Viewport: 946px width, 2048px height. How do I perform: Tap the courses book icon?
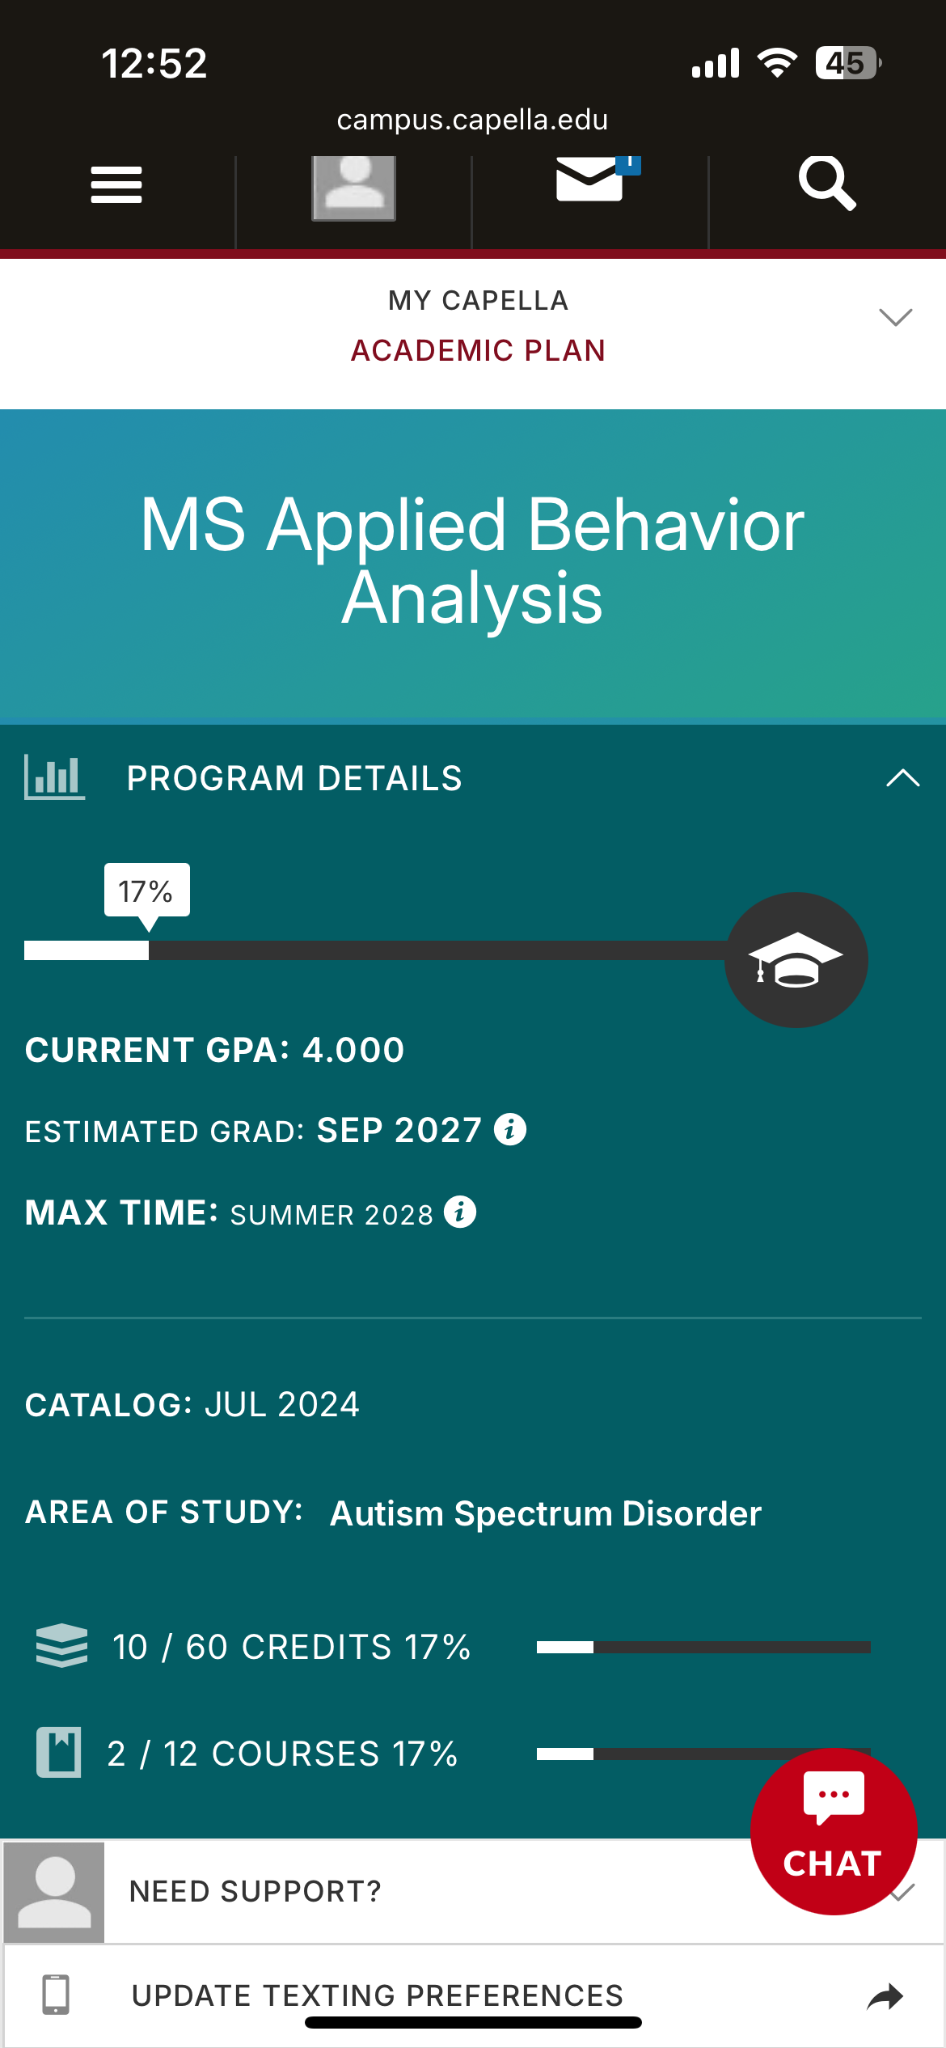(x=59, y=1753)
